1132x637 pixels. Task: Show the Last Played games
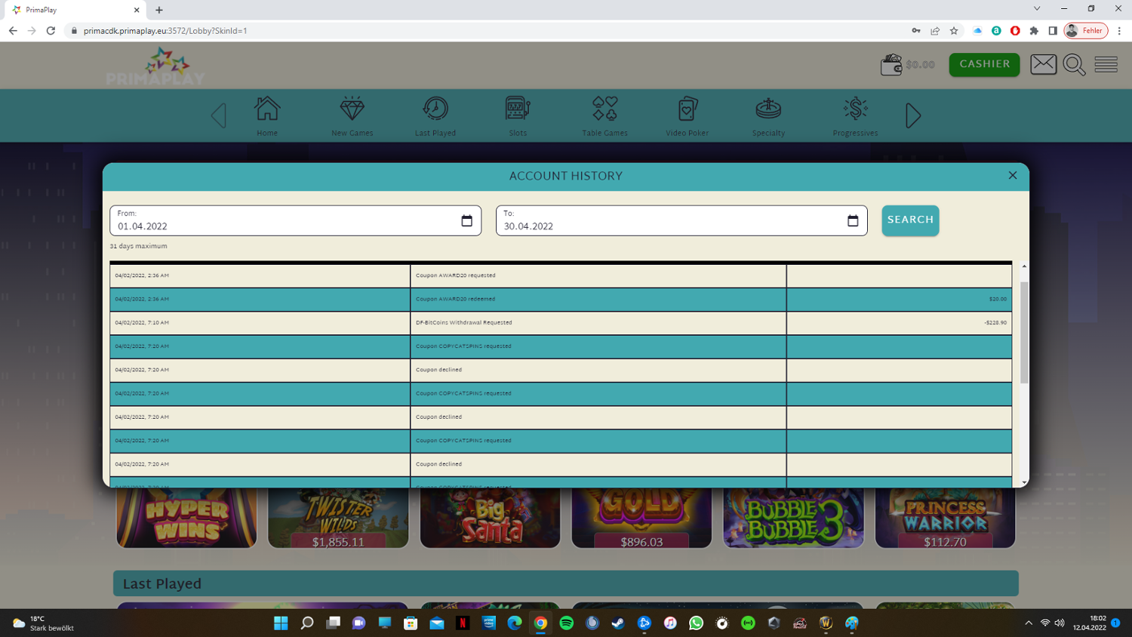pos(435,115)
